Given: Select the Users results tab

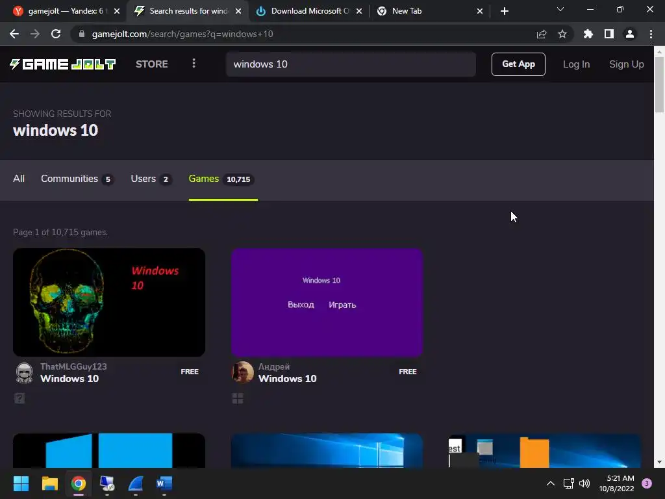Looking at the screenshot, I should tap(151, 179).
